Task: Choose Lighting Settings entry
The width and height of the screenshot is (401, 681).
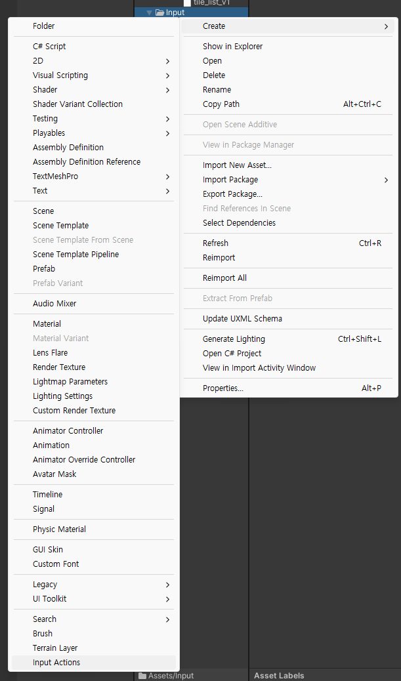Action: (94, 396)
